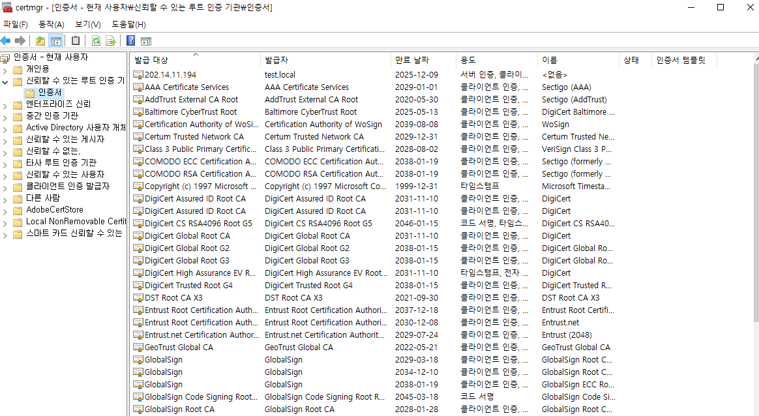The image size is (759, 416).
Task: Click the clipboard Copy toolbar icon
Action: click(x=76, y=41)
